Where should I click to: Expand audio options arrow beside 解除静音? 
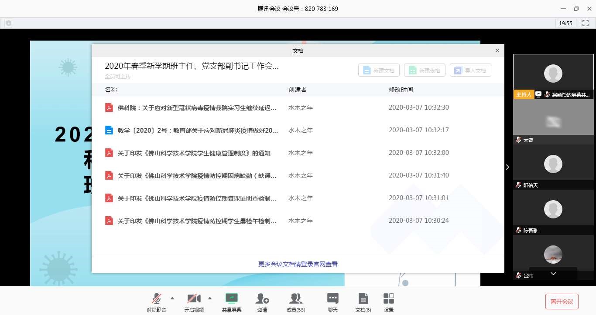coord(172,298)
